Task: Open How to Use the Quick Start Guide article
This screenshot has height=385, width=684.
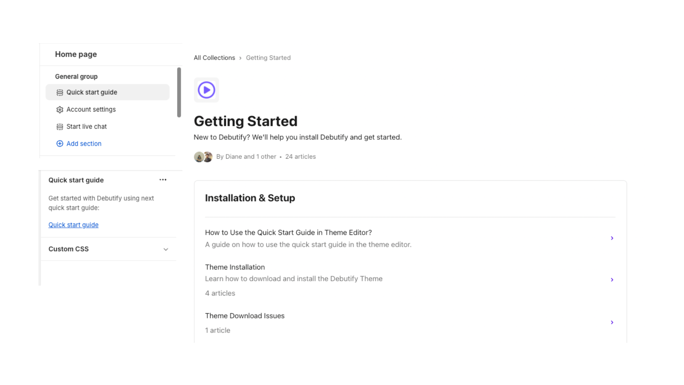Action: tap(288, 232)
